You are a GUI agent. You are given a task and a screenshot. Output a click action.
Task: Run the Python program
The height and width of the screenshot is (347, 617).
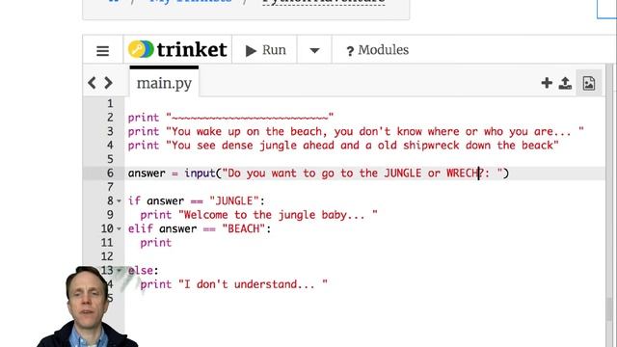coord(265,50)
